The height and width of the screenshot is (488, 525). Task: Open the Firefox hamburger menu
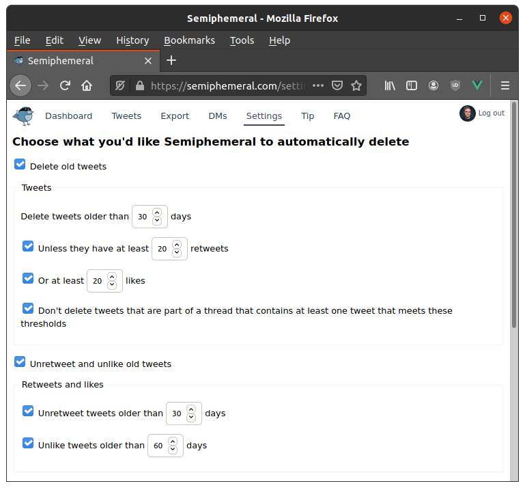pos(505,85)
